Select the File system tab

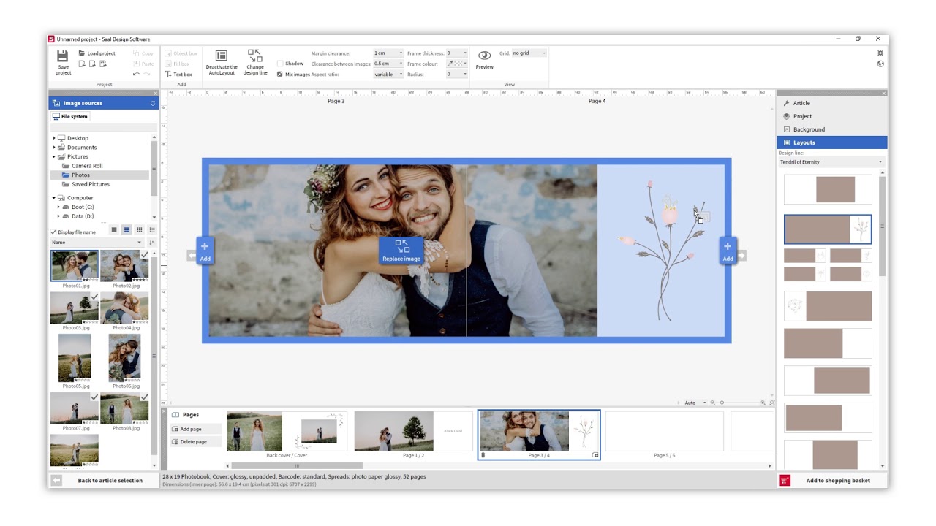[70, 116]
